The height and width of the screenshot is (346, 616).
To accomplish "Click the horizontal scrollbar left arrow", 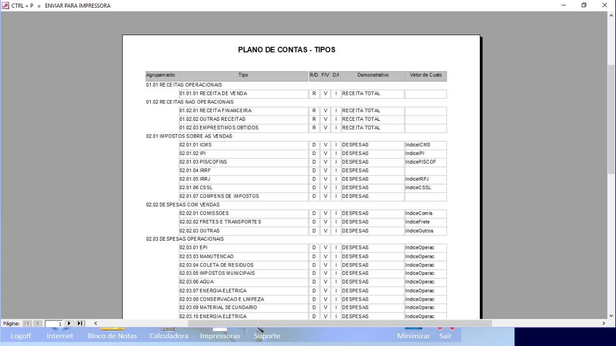I will point(95,323).
